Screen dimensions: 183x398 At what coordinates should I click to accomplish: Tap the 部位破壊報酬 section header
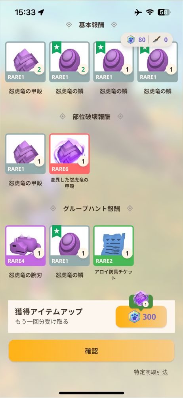[x=91, y=117]
